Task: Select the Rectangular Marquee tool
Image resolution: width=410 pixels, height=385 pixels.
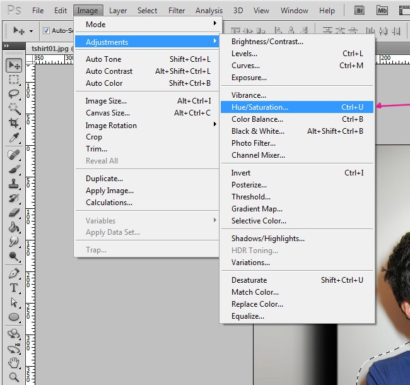Action: click(14, 80)
